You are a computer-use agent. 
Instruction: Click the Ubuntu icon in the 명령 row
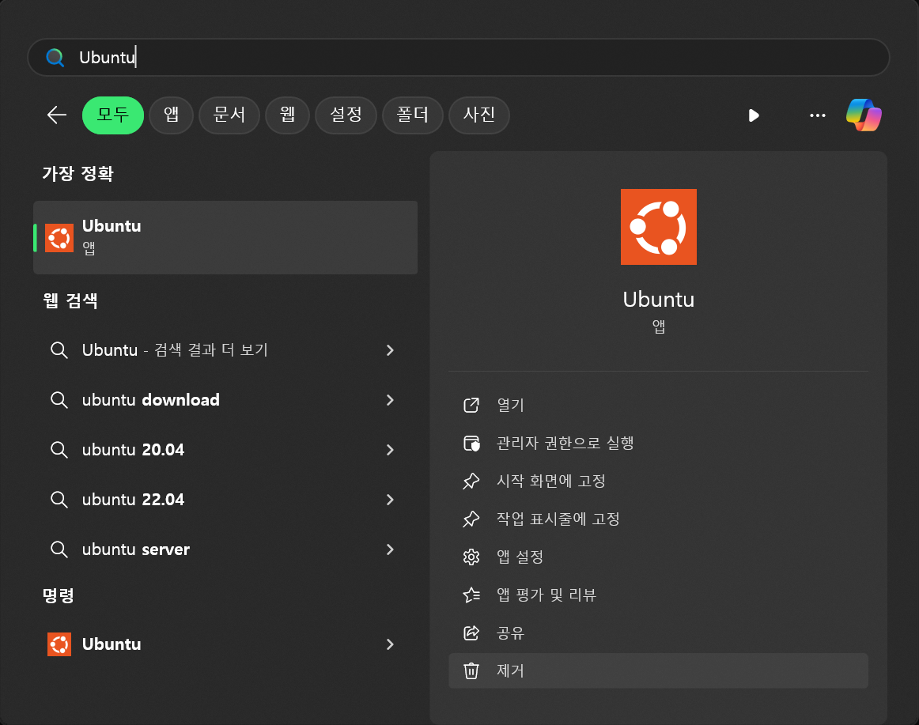59,644
